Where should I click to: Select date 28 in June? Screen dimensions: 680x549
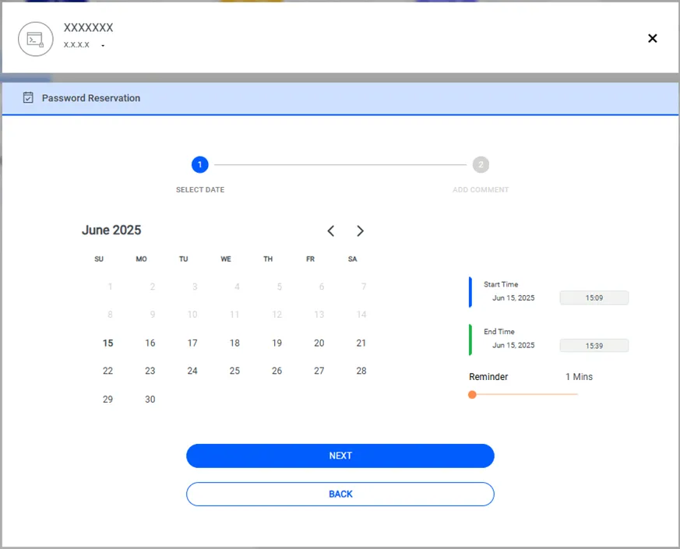point(361,371)
